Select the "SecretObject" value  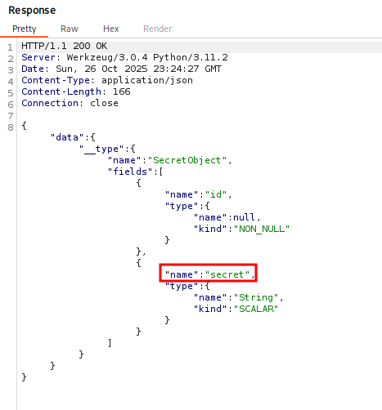187,160
